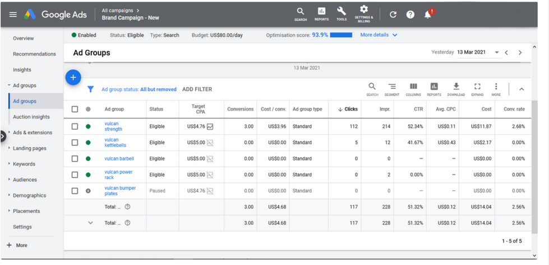The width and height of the screenshot is (549, 265).
Task: Sort by the Clicks column header
Action: 348,109
